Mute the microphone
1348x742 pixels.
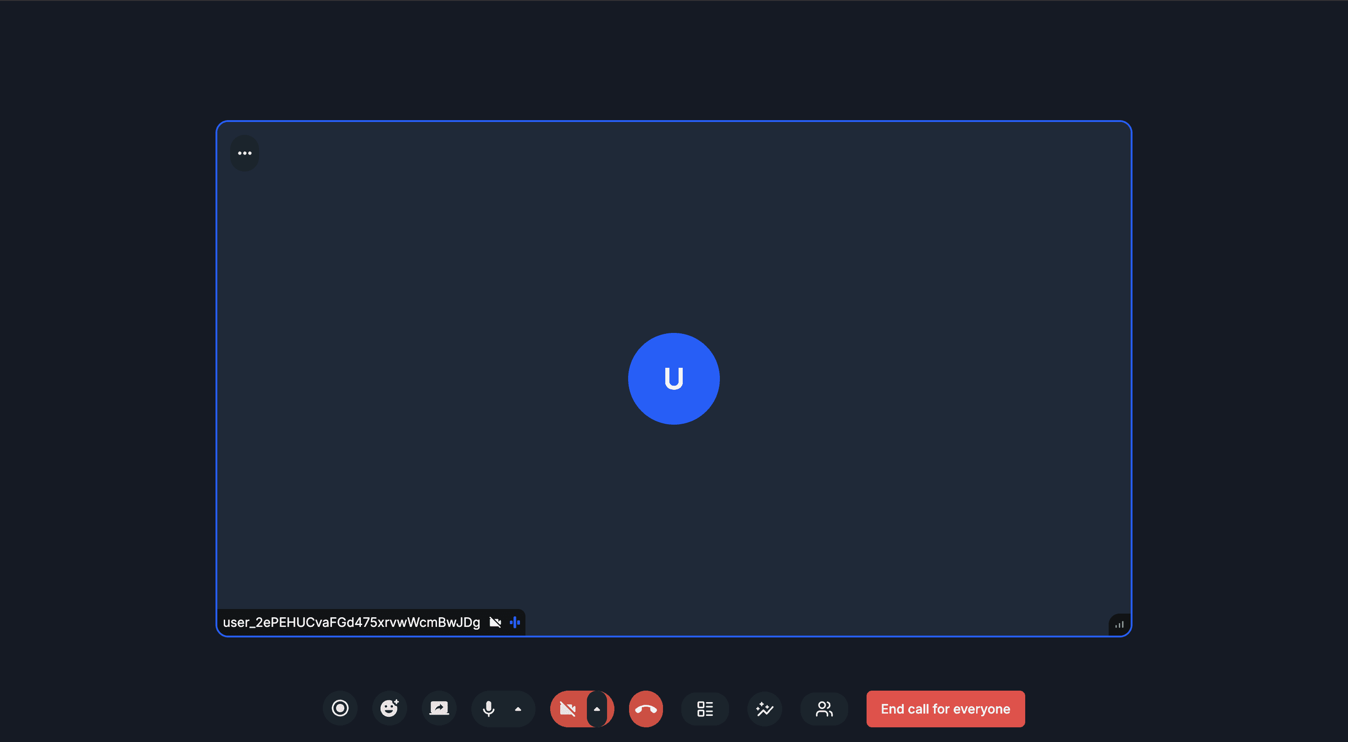pos(488,709)
